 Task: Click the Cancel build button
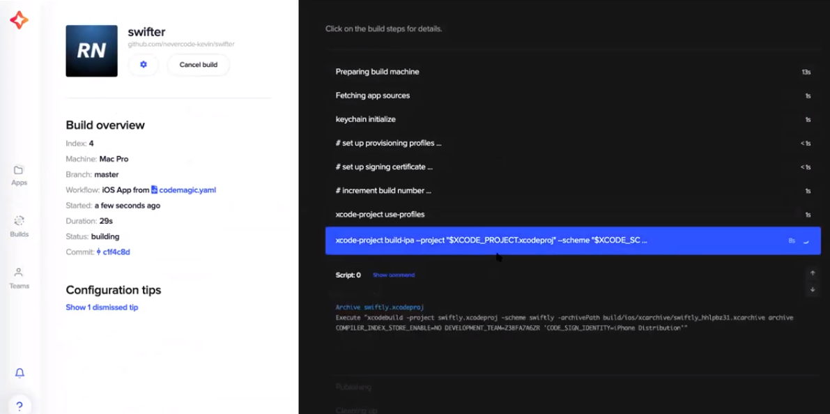pos(198,64)
